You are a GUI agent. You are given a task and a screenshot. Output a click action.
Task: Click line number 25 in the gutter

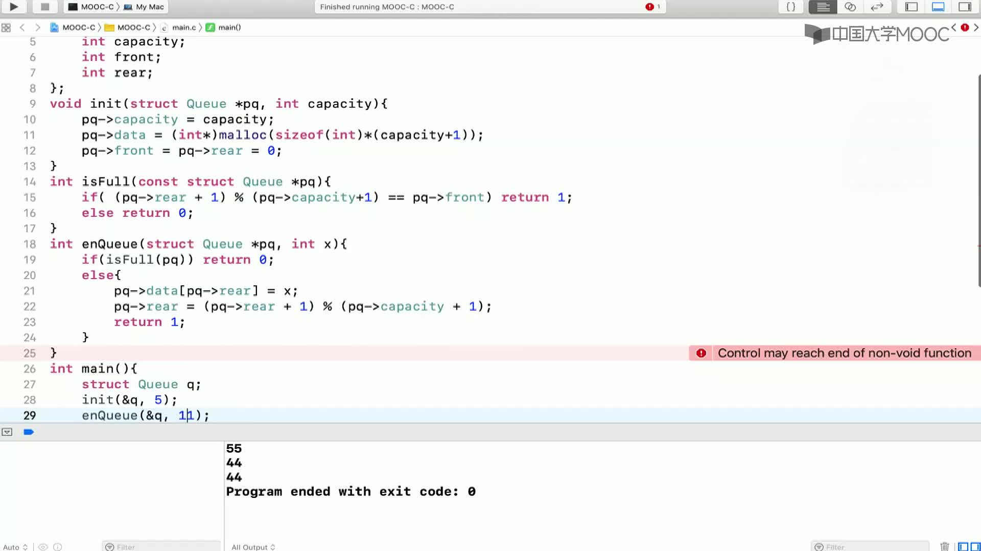(30, 353)
